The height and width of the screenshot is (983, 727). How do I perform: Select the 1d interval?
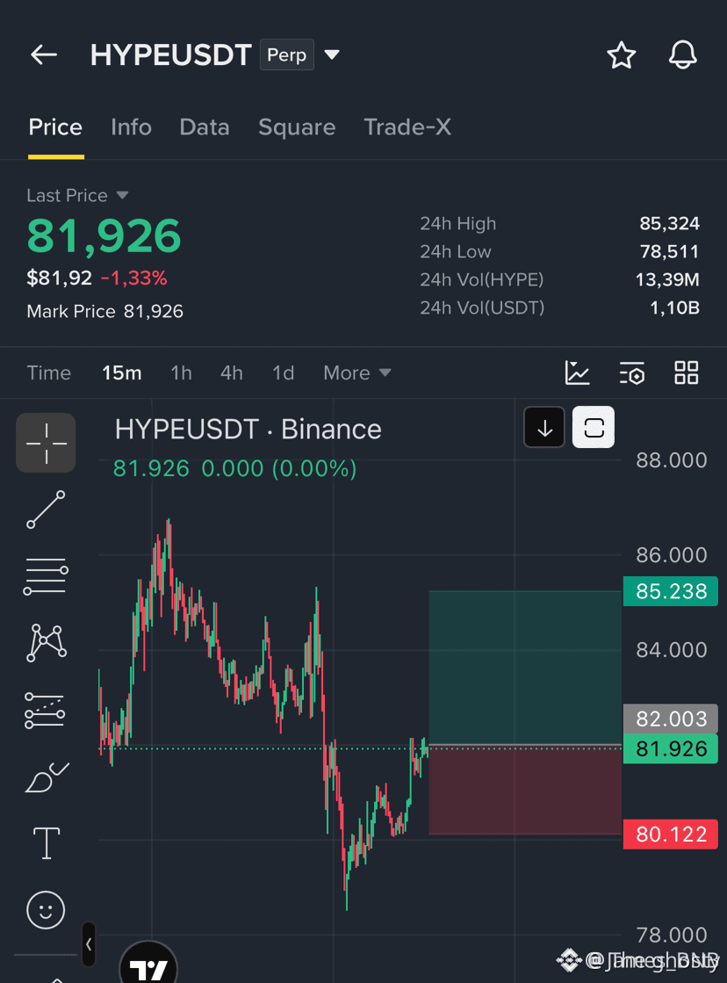pos(283,373)
